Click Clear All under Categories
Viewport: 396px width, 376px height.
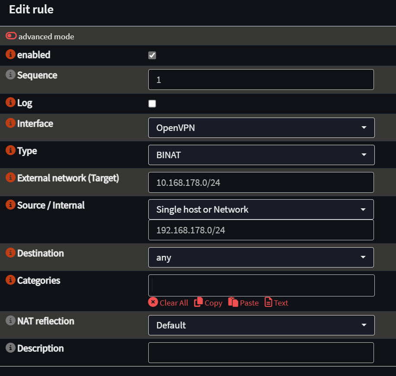click(x=168, y=303)
